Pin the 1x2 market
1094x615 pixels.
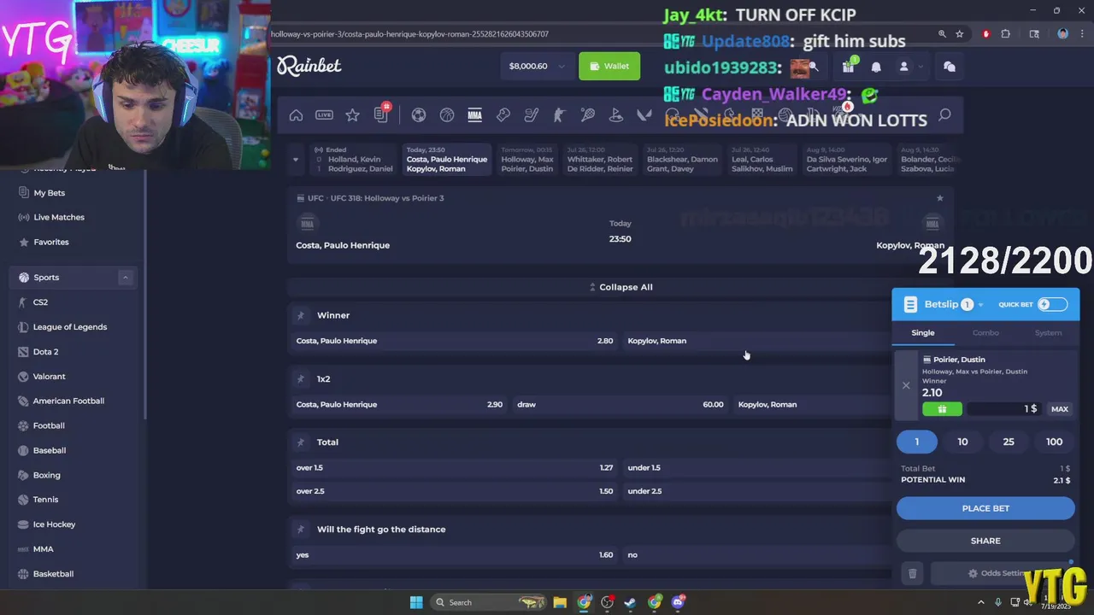coord(300,378)
